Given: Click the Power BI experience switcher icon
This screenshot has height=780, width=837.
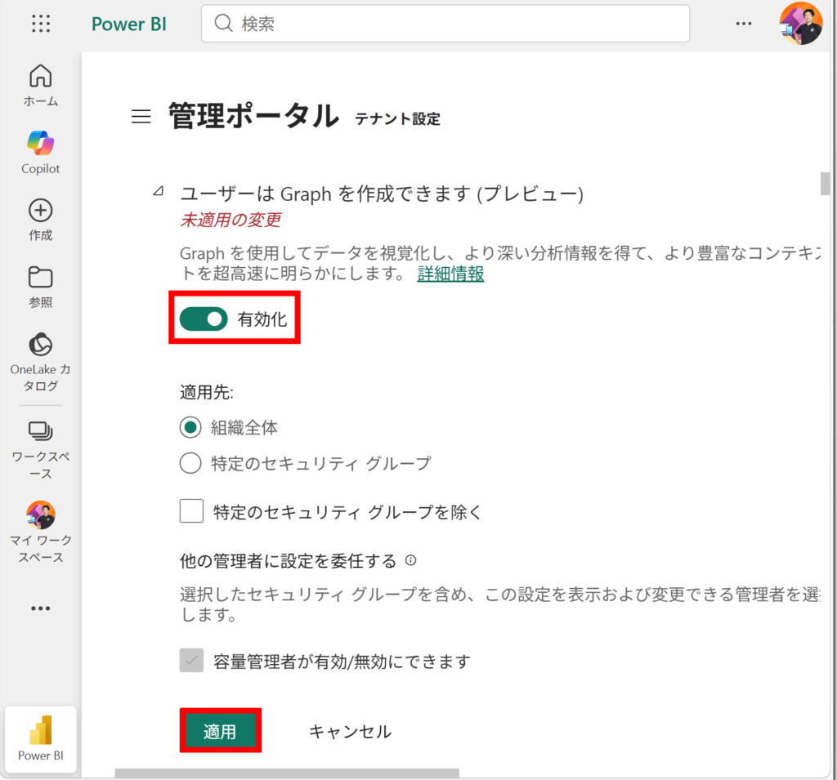Looking at the screenshot, I should (41, 738).
